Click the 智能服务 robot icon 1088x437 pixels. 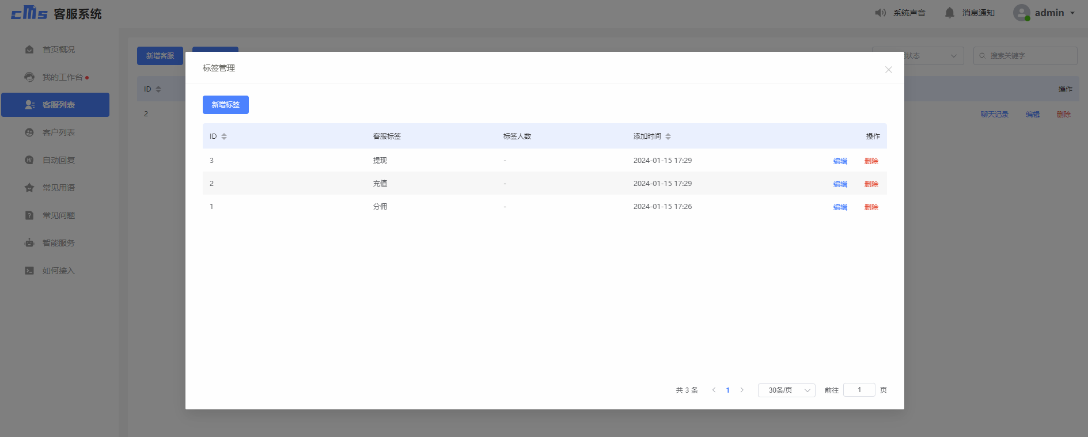pyautogui.click(x=29, y=243)
